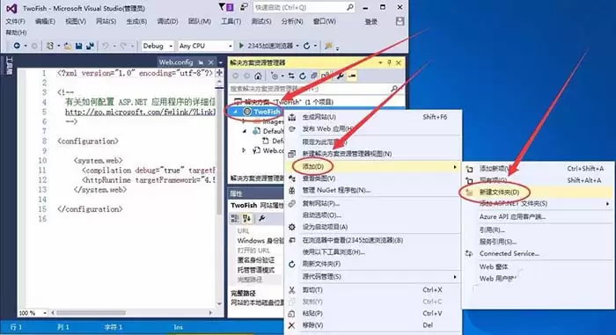The height and width of the screenshot is (335, 616).
Task: Click the browser refresh icon after 2345加速浏览器
Action: point(307,46)
